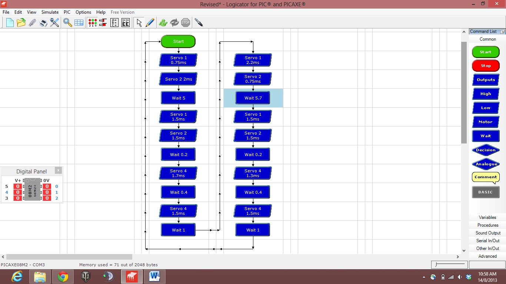Click the horizontal scrollbar thumb
Image resolution: width=506 pixels, height=284 pixels.
(x=69, y=257)
